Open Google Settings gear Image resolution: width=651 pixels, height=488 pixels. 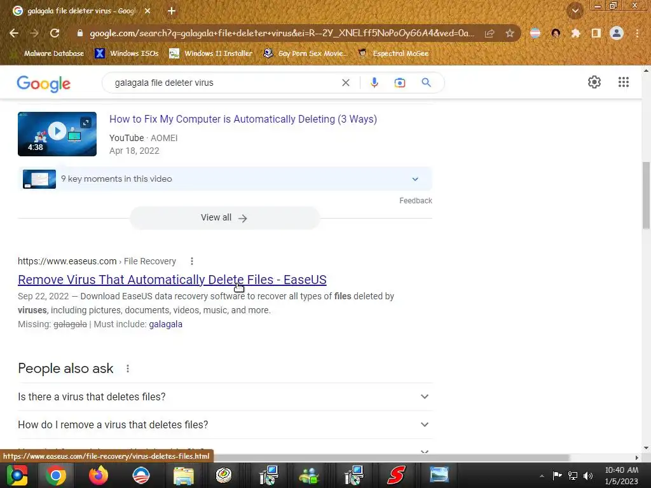tap(594, 82)
